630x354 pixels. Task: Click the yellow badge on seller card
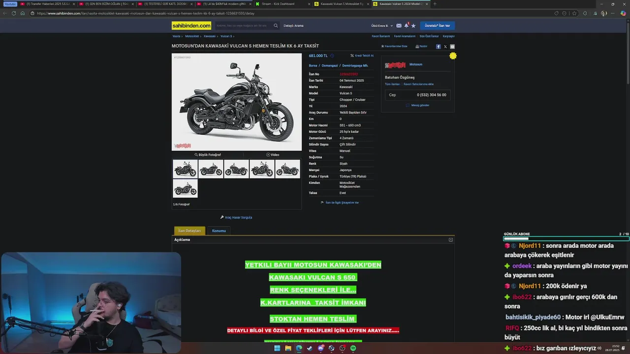click(453, 56)
